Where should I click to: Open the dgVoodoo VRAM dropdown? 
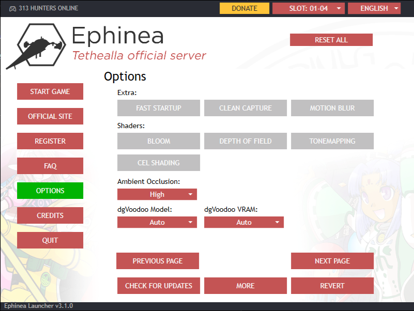coord(244,222)
